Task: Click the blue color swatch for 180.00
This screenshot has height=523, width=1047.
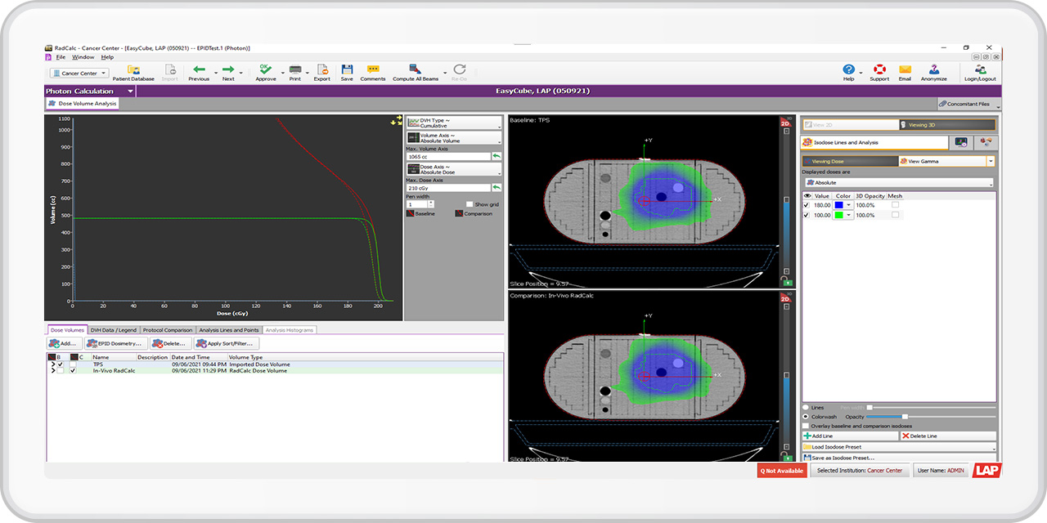Action: click(838, 205)
